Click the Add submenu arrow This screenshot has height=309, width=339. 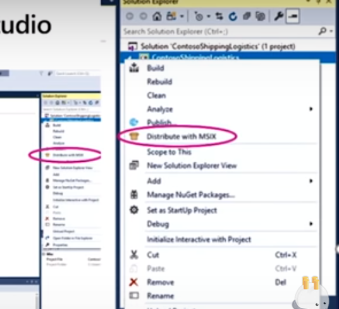[x=311, y=181]
